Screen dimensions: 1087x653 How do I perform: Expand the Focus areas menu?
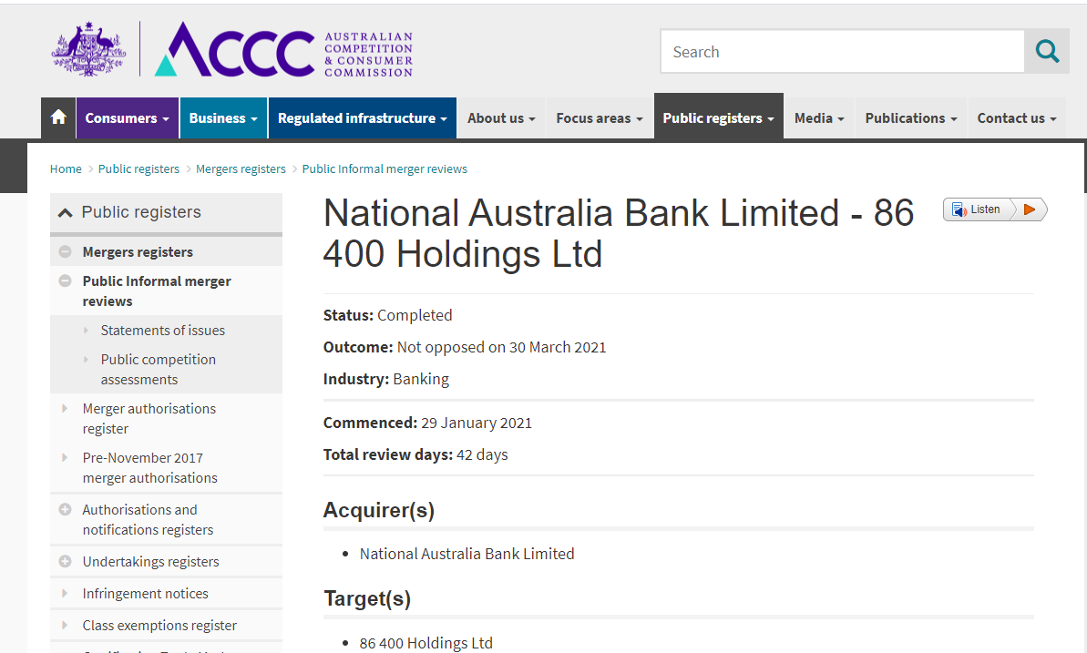(599, 118)
